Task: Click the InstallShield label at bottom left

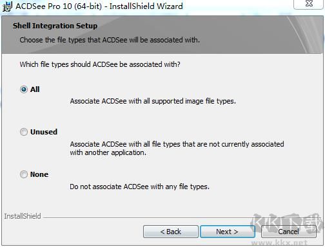Action: [23, 216]
